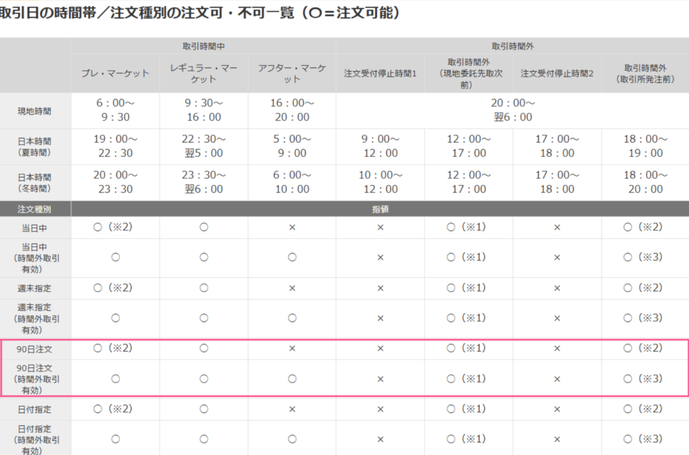Click the 注文種別 header cell
This screenshot has width=689, height=455.
36,209
